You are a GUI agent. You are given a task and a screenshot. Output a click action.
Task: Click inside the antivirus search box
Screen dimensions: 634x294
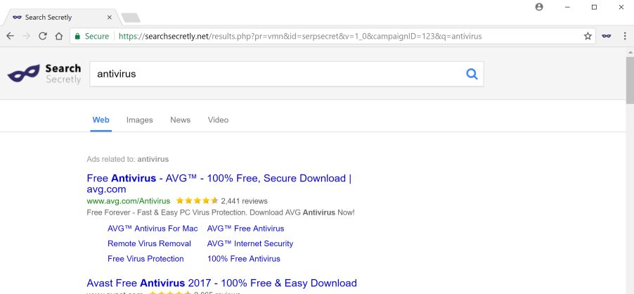(x=274, y=75)
